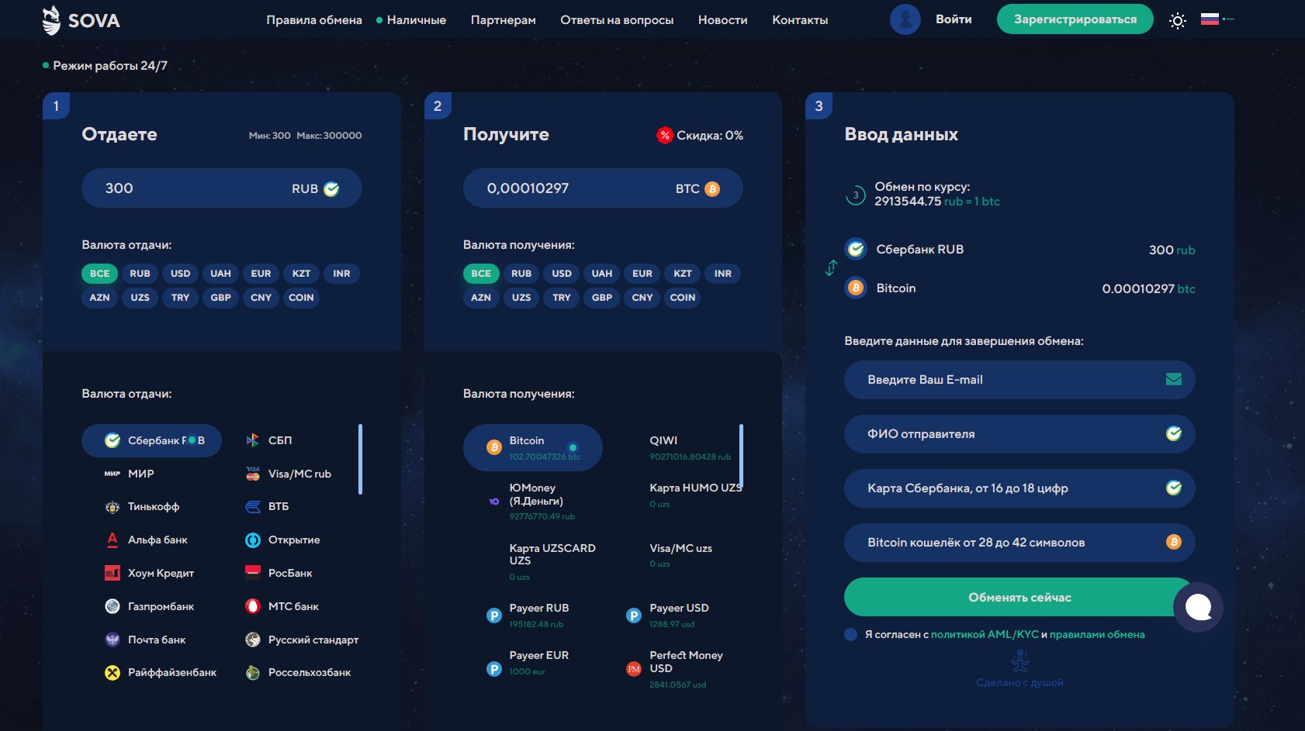Open the live chat bubble
This screenshot has width=1305, height=731.
click(1198, 607)
